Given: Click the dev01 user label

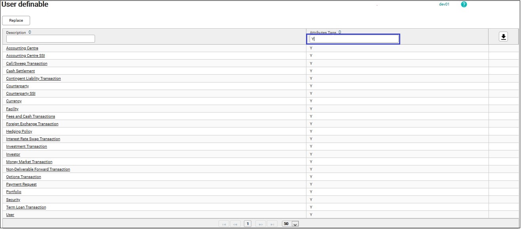Looking at the screenshot, I should (x=444, y=4).
